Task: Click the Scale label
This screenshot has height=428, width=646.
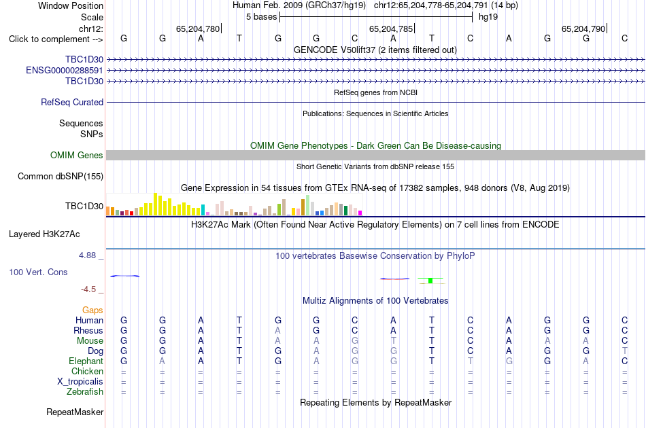Action: click(92, 17)
